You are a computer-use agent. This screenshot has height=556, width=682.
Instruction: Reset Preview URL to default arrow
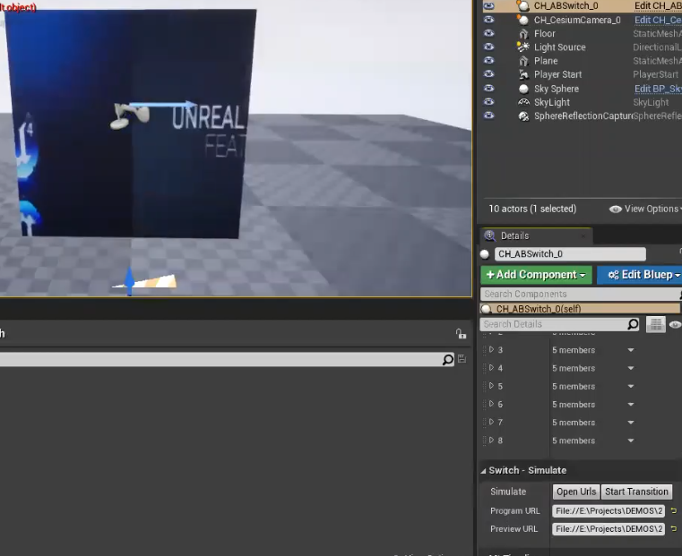click(674, 528)
